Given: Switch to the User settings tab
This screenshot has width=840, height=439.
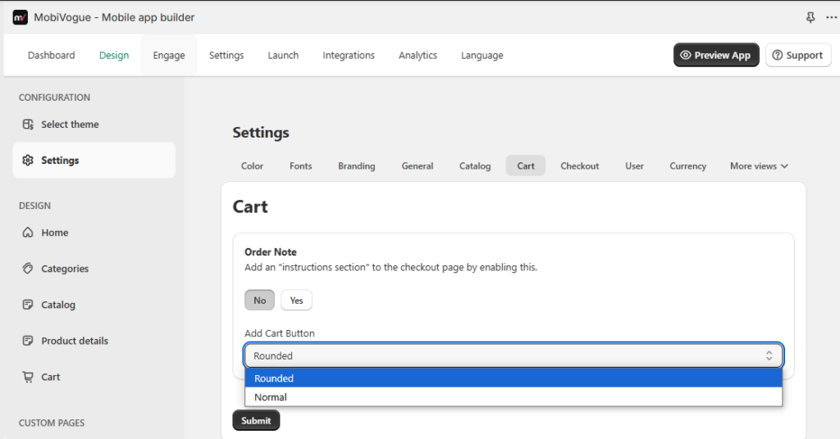Looking at the screenshot, I should [x=634, y=165].
